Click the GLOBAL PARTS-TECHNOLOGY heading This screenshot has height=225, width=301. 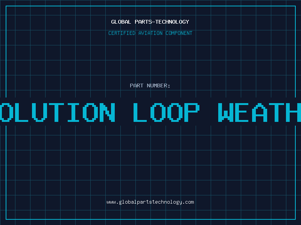(150, 22)
